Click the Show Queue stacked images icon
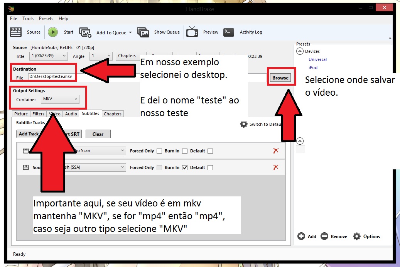This screenshot has height=267, width=400. click(143, 32)
